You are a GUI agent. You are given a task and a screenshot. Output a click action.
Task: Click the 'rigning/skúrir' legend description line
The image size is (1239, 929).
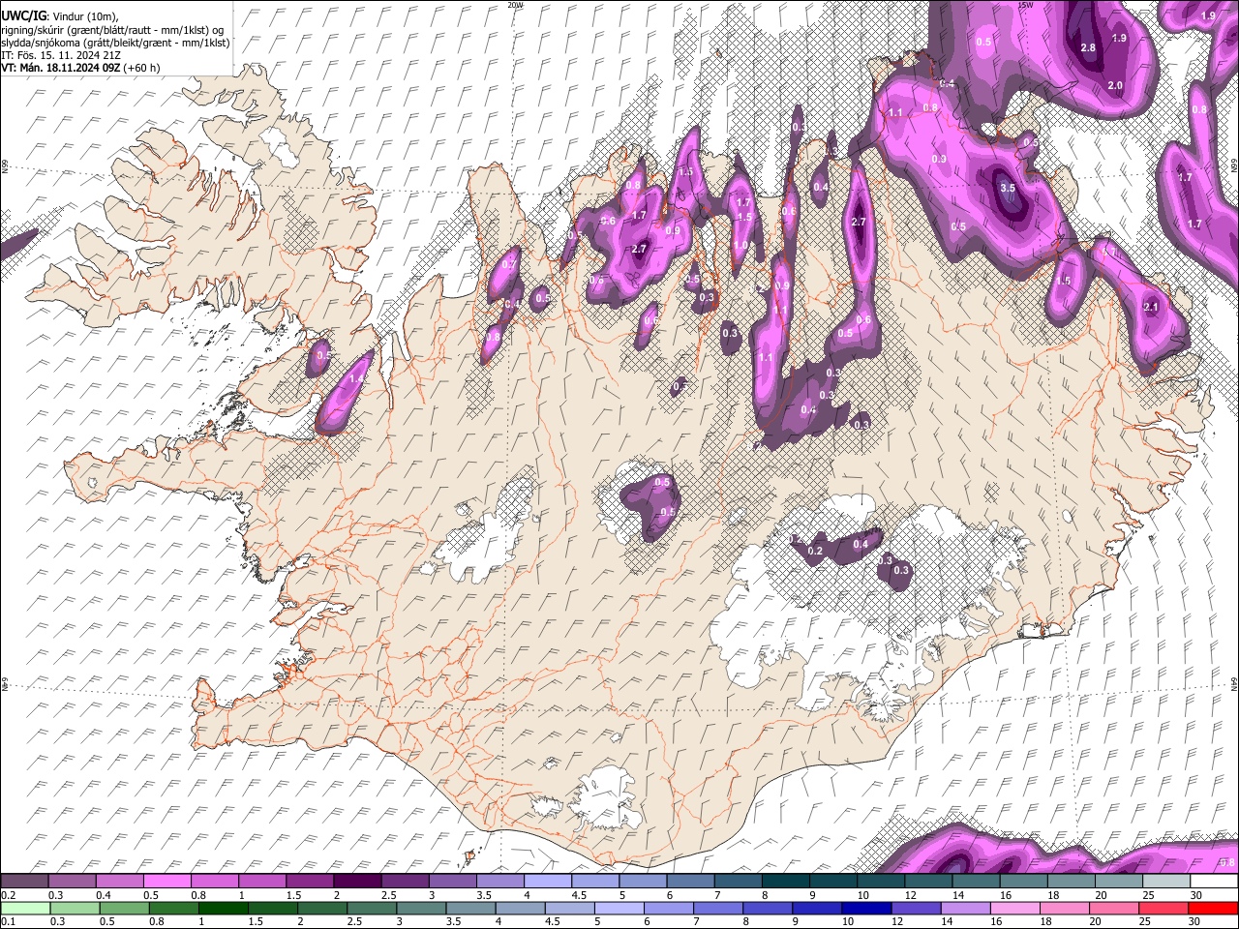[112, 30]
